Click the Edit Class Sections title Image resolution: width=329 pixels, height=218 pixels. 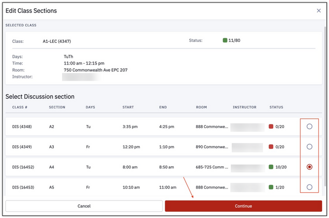[x=31, y=11]
